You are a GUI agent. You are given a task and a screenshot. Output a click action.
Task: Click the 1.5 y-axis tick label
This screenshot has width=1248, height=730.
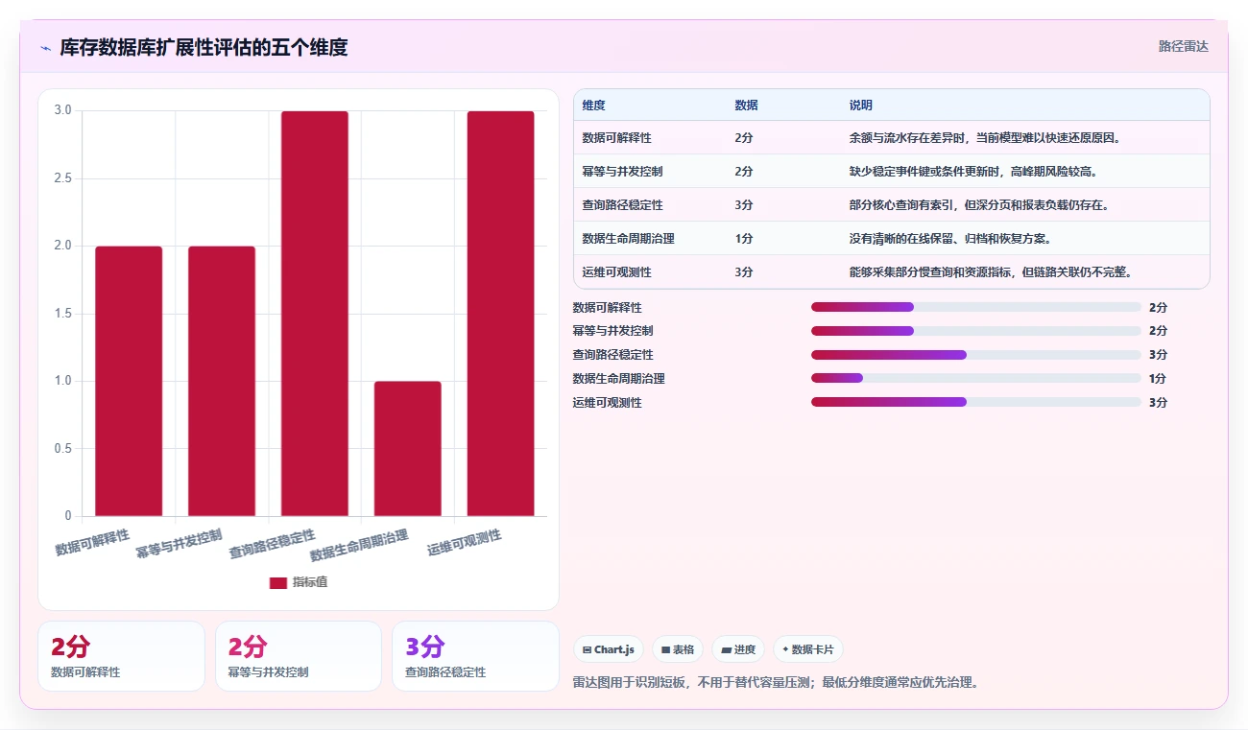coord(63,314)
